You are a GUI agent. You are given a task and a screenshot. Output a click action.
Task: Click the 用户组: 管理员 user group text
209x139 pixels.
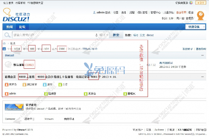point(185,18)
